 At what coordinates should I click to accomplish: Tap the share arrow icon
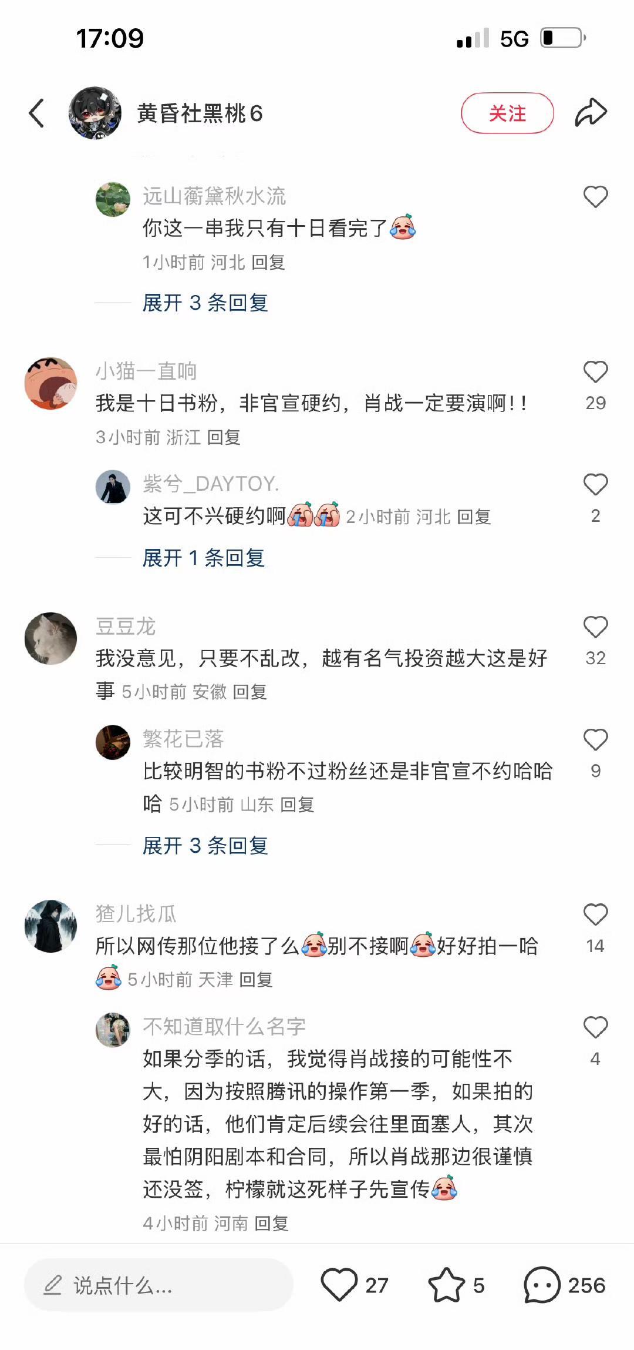[591, 113]
